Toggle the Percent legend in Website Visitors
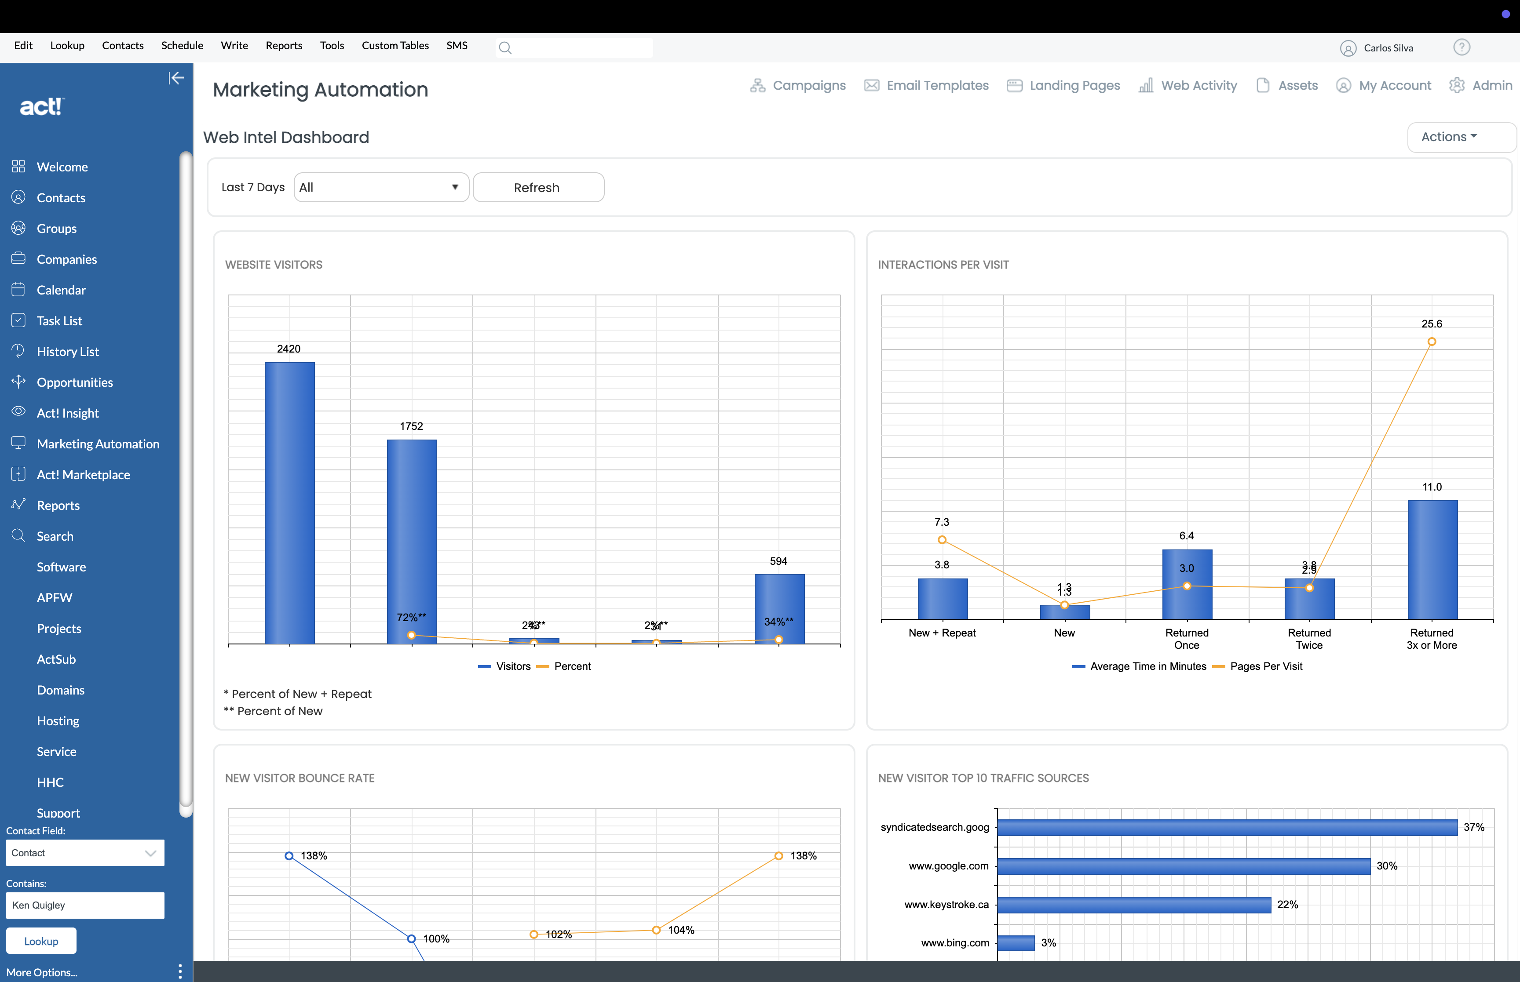Viewport: 1520px width, 982px height. point(564,666)
